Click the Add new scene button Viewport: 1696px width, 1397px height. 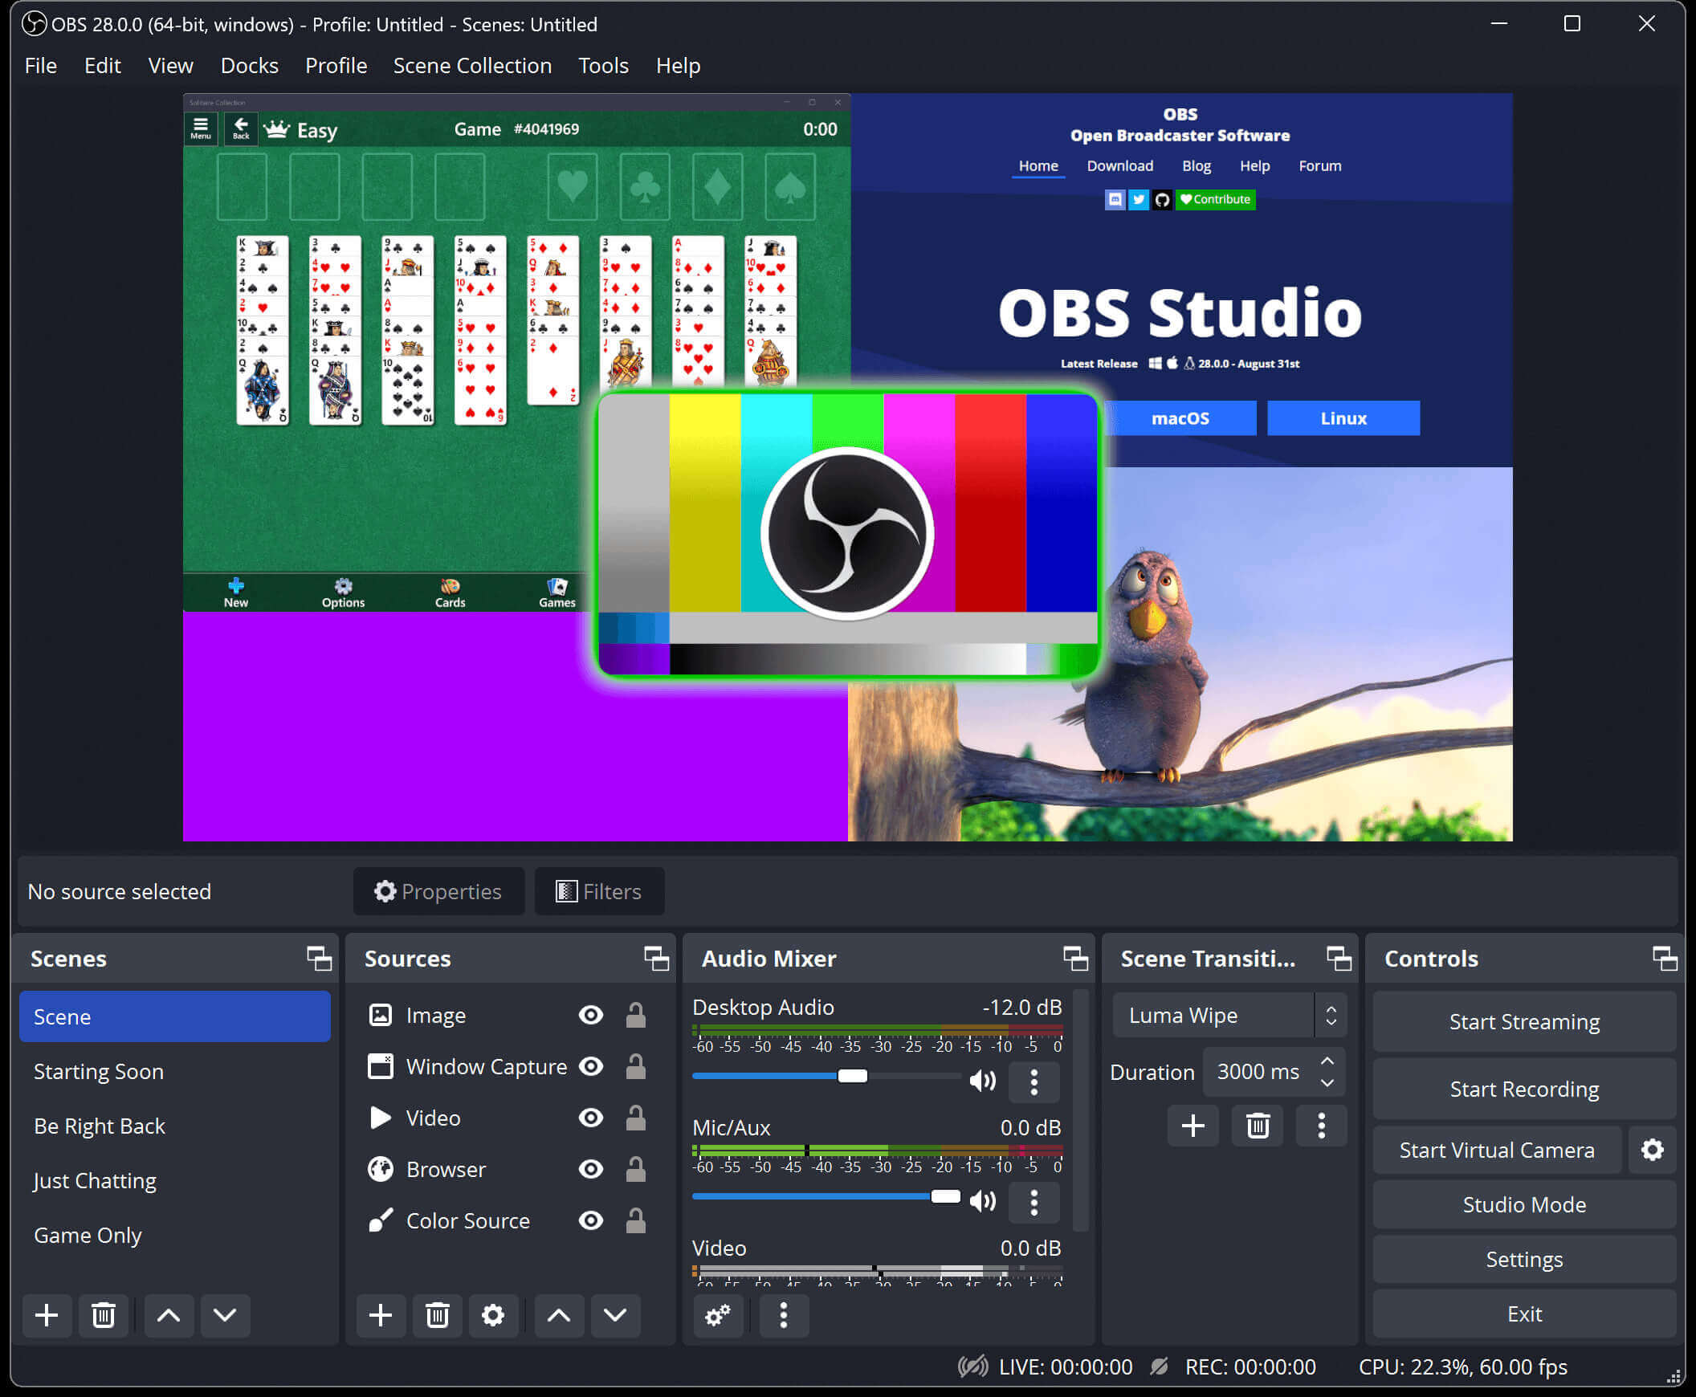pyautogui.click(x=47, y=1314)
